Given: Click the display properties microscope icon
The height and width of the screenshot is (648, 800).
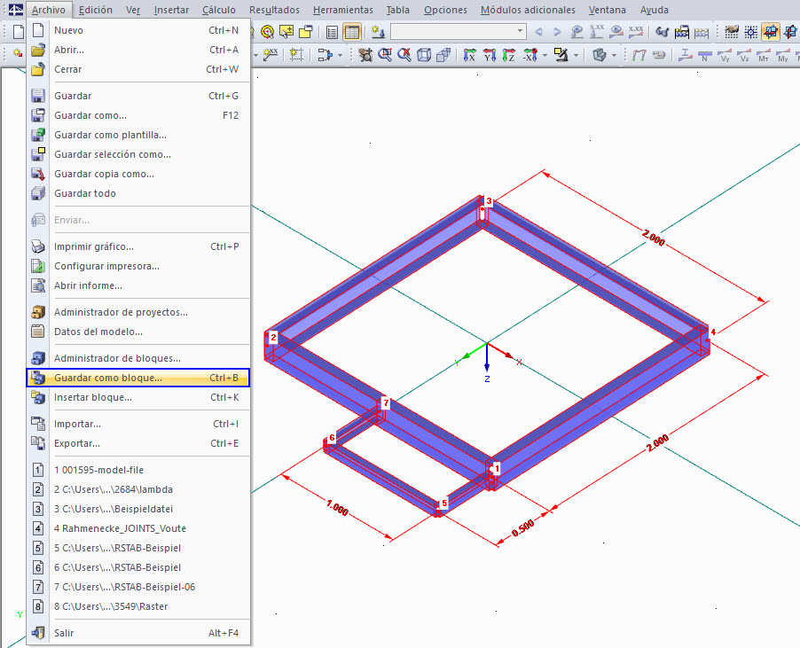Looking at the screenshot, I should click(x=561, y=55).
